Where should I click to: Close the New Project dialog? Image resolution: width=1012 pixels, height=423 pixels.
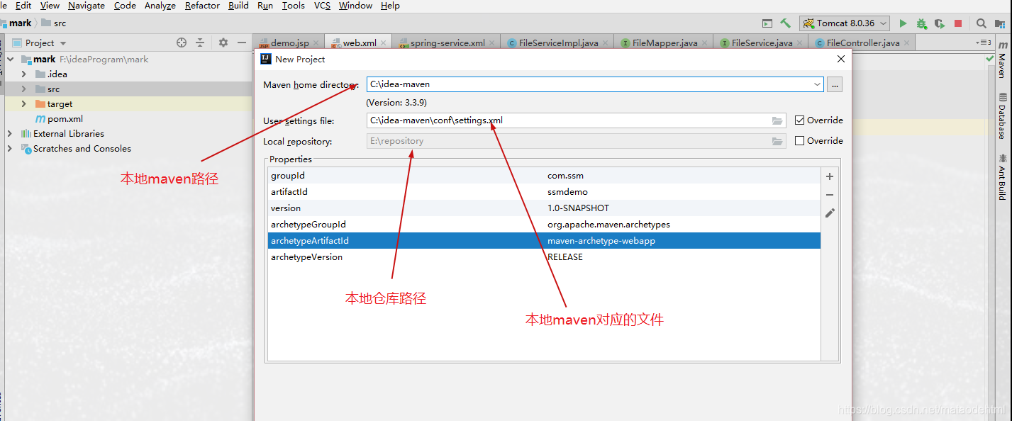coord(841,59)
